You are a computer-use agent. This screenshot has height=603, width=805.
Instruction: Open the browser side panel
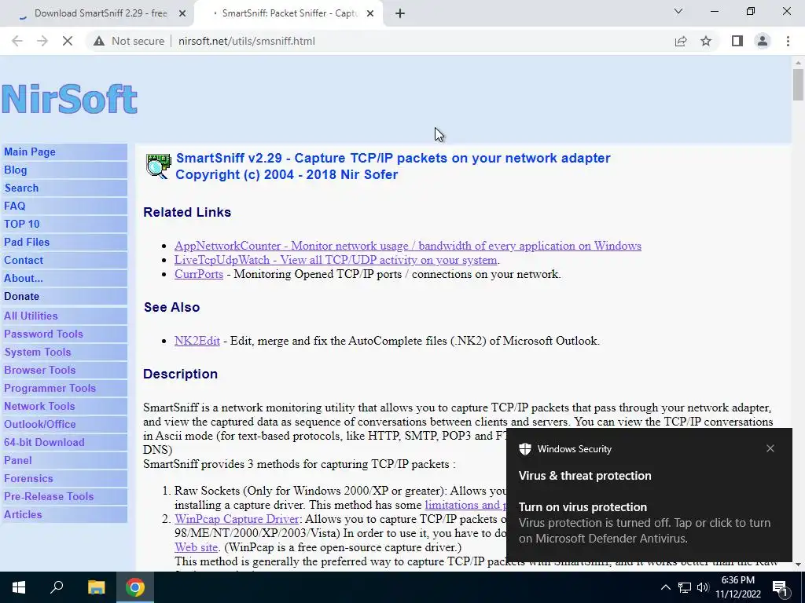[737, 41]
